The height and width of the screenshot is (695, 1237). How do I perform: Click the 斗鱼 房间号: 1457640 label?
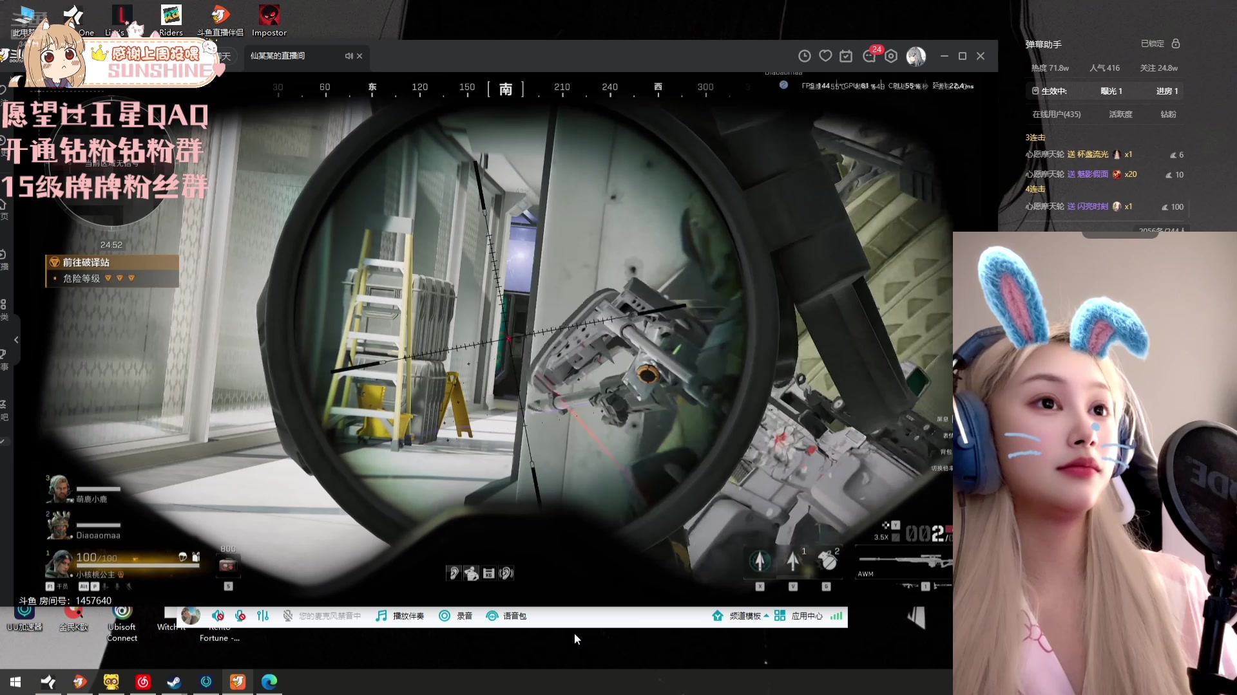click(x=65, y=600)
